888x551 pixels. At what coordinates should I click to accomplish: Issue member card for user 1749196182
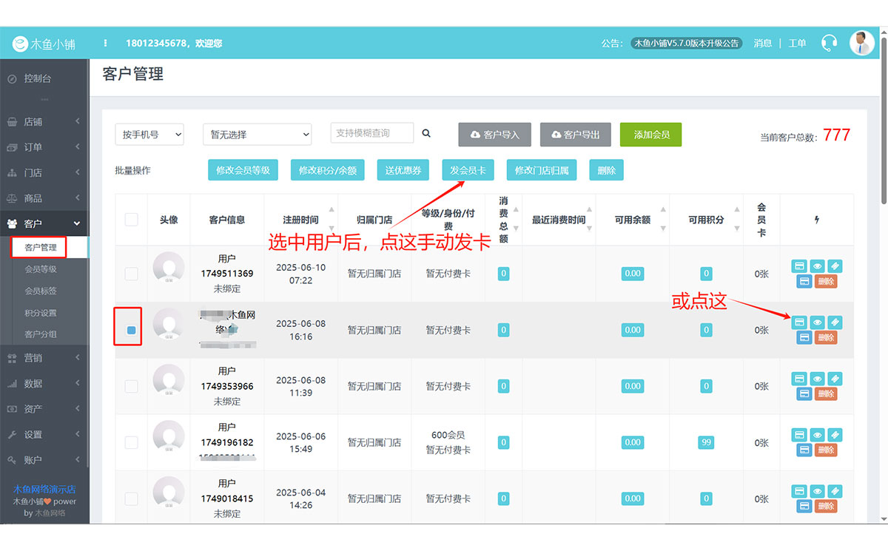tap(799, 435)
